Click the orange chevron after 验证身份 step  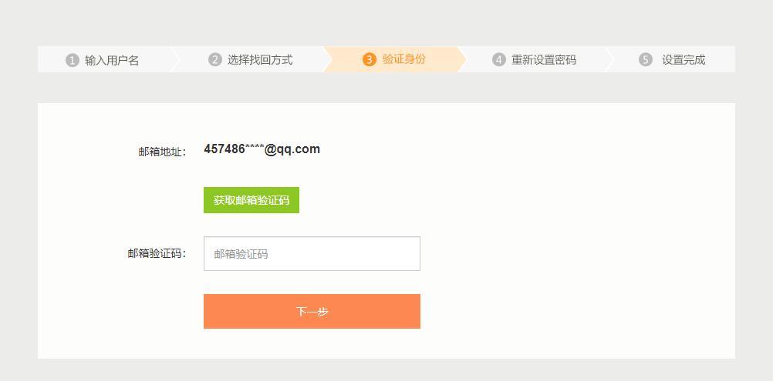462,59
